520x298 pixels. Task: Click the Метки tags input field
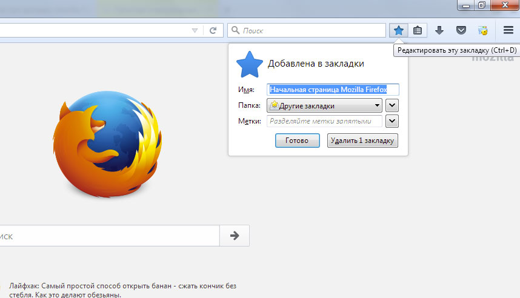pyautogui.click(x=324, y=121)
